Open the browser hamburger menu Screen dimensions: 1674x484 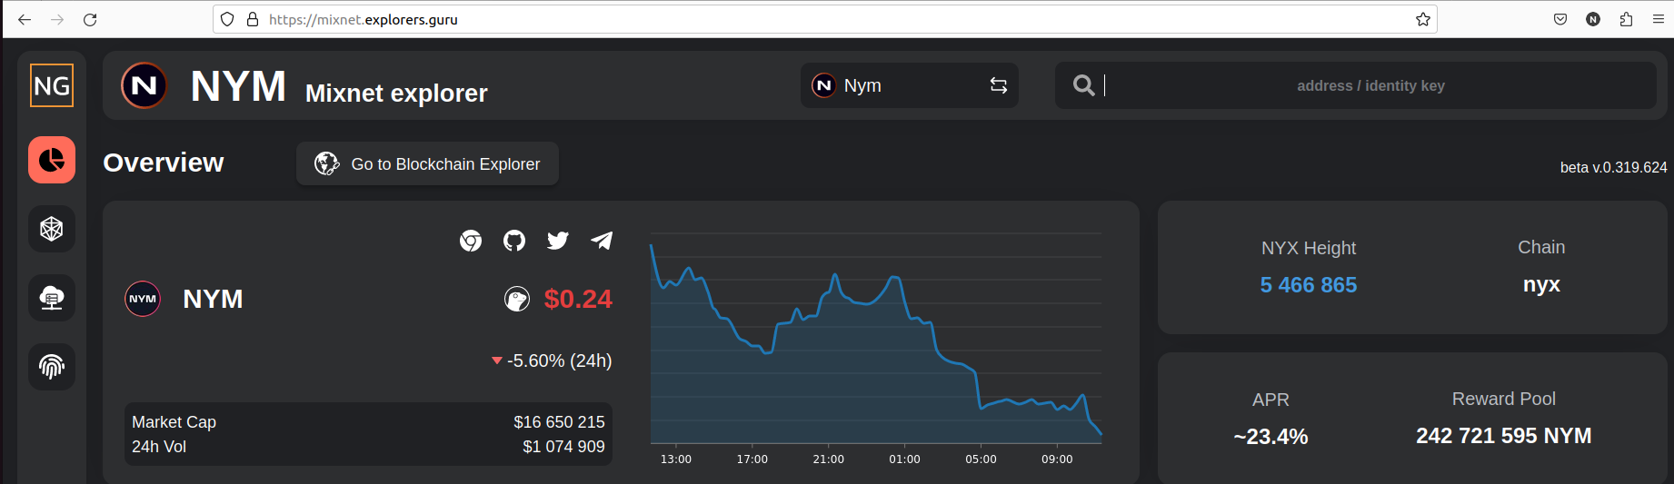tap(1659, 19)
